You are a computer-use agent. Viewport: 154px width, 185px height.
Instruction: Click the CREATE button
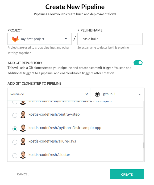(x=127, y=174)
